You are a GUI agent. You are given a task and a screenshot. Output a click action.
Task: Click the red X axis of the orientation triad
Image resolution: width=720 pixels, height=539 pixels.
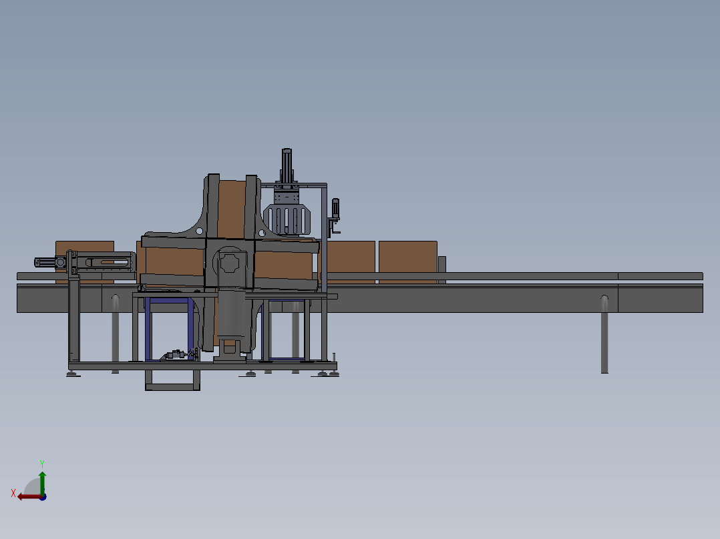pos(29,497)
